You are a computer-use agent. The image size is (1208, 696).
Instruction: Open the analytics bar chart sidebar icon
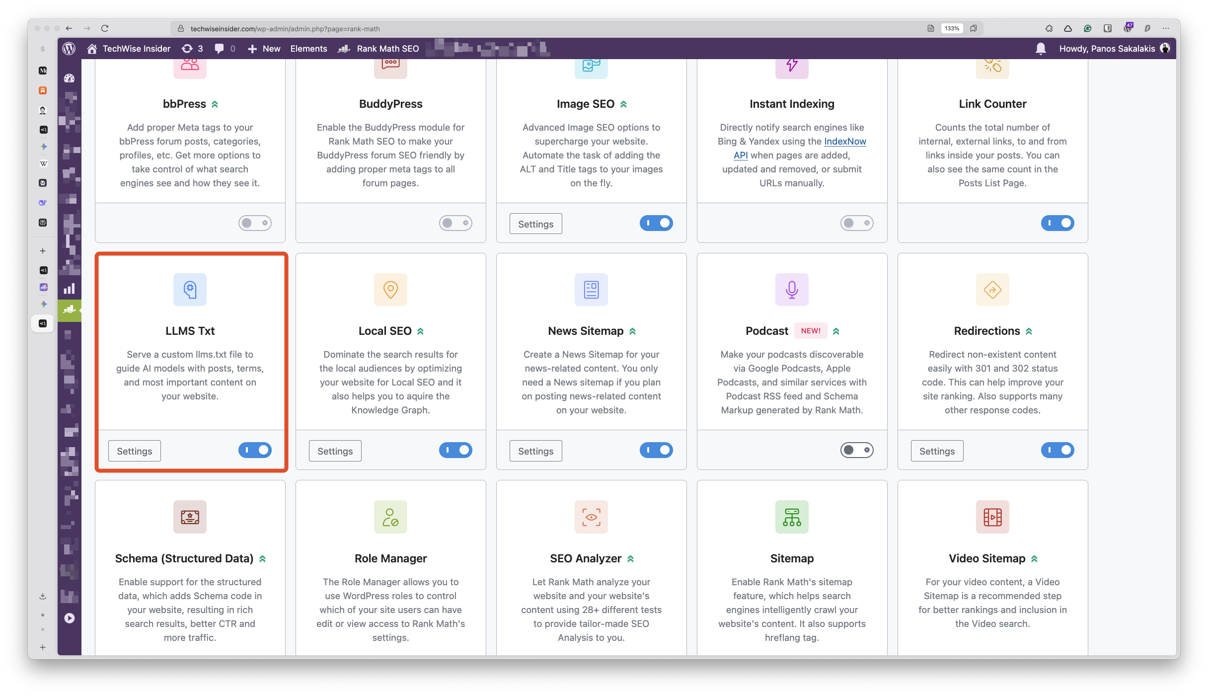(x=69, y=289)
